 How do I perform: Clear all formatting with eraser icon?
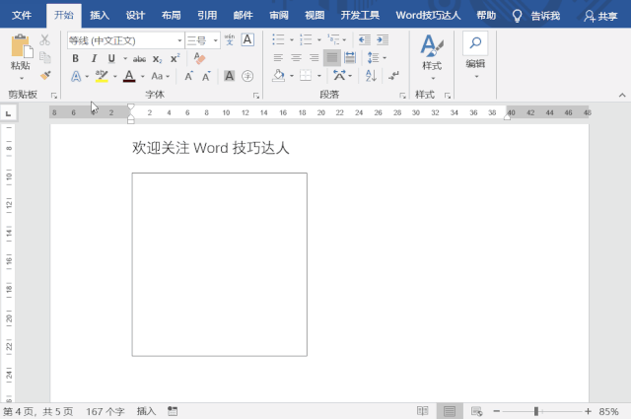(x=199, y=58)
